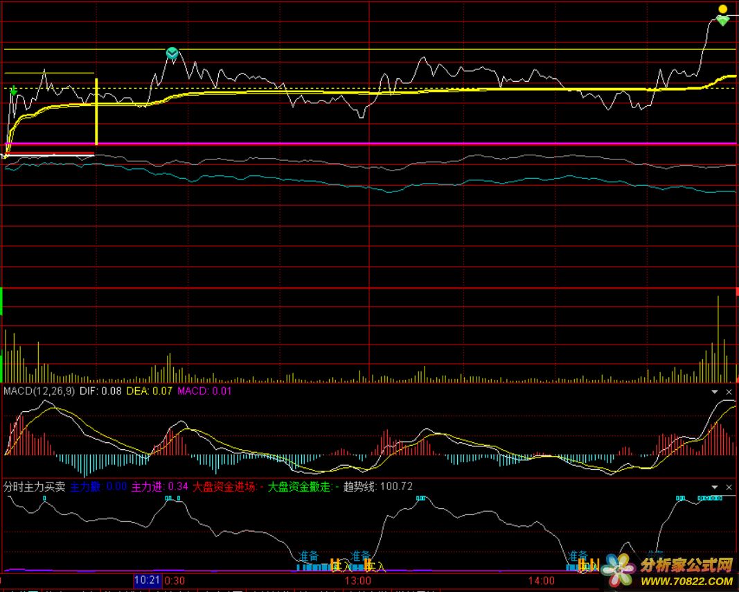Click the 主力进 magenta label
This screenshot has height=592, width=739.
click(x=159, y=487)
